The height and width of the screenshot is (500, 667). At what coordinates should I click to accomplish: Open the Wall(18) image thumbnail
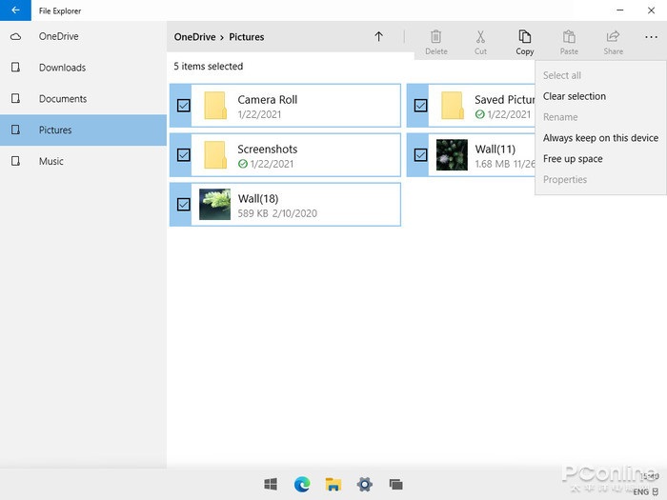tap(214, 205)
